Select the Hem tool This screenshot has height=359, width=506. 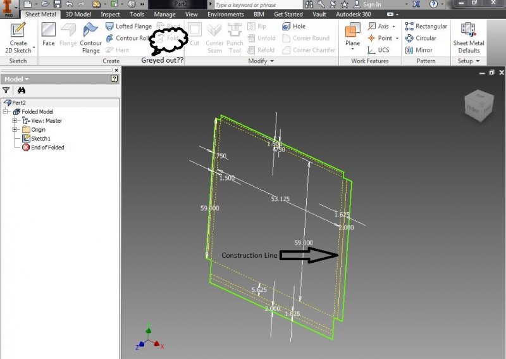click(117, 50)
